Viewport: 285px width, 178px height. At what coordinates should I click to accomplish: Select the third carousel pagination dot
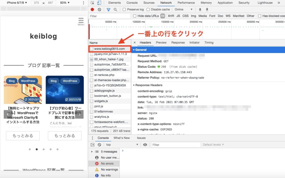[x=44, y=149]
